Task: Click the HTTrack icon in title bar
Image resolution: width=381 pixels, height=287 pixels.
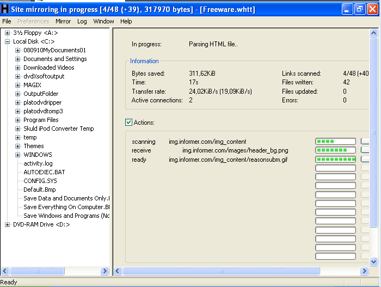Action: (x=5, y=9)
